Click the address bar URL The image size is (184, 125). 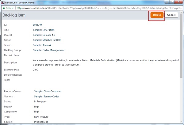[99, 8]
